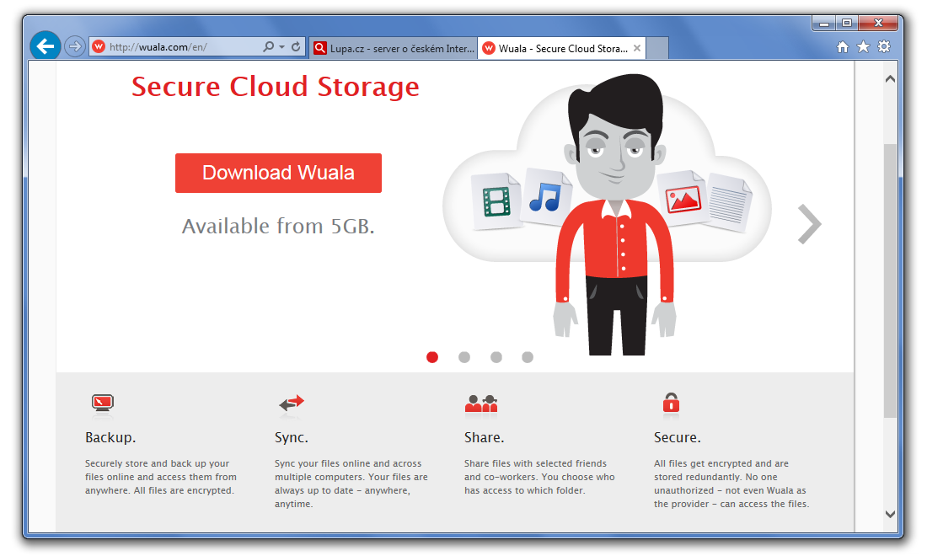Open the browser Home page icon
This screenshot has width=927, height=556.
pos(842,47)
